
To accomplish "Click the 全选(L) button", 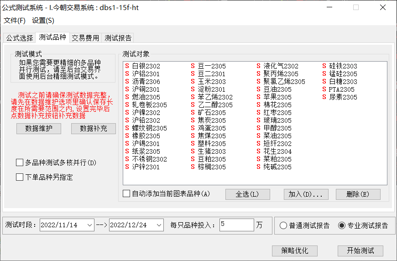I will pos(248,194).
